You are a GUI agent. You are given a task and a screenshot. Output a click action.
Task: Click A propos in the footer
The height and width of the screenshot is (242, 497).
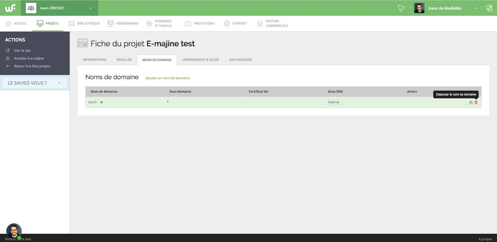485,239
